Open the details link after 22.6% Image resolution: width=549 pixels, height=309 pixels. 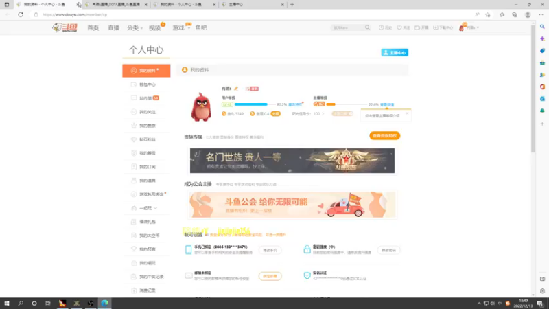[387, 104]
